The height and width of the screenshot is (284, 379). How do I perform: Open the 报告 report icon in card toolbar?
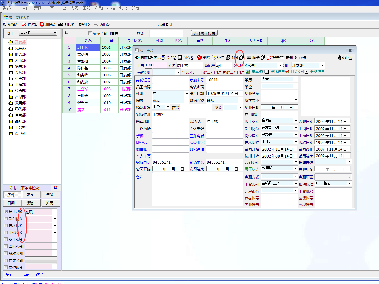pyautogui.click(x=269, y=58)
